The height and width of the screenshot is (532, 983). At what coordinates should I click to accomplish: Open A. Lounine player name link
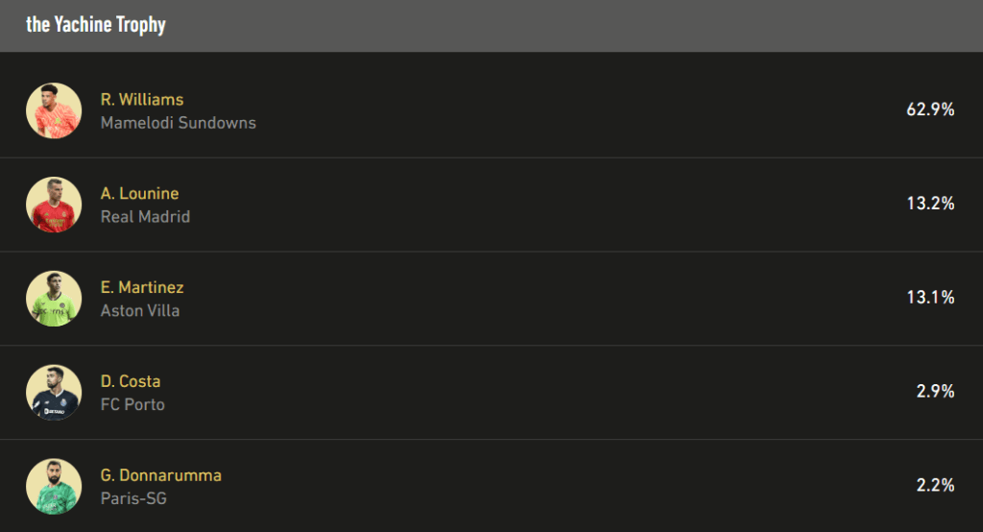click(140, 194)
